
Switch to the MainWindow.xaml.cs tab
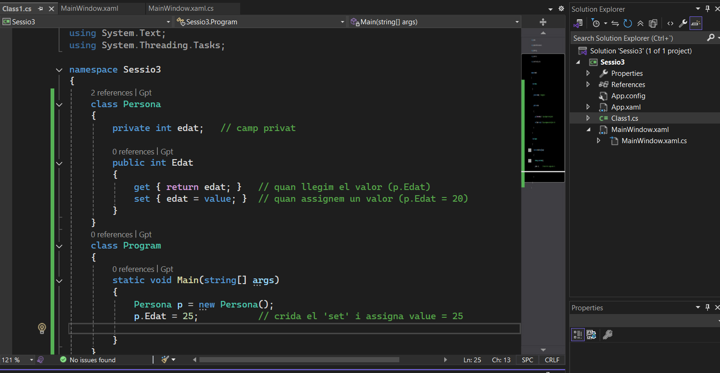click(181, 8)
